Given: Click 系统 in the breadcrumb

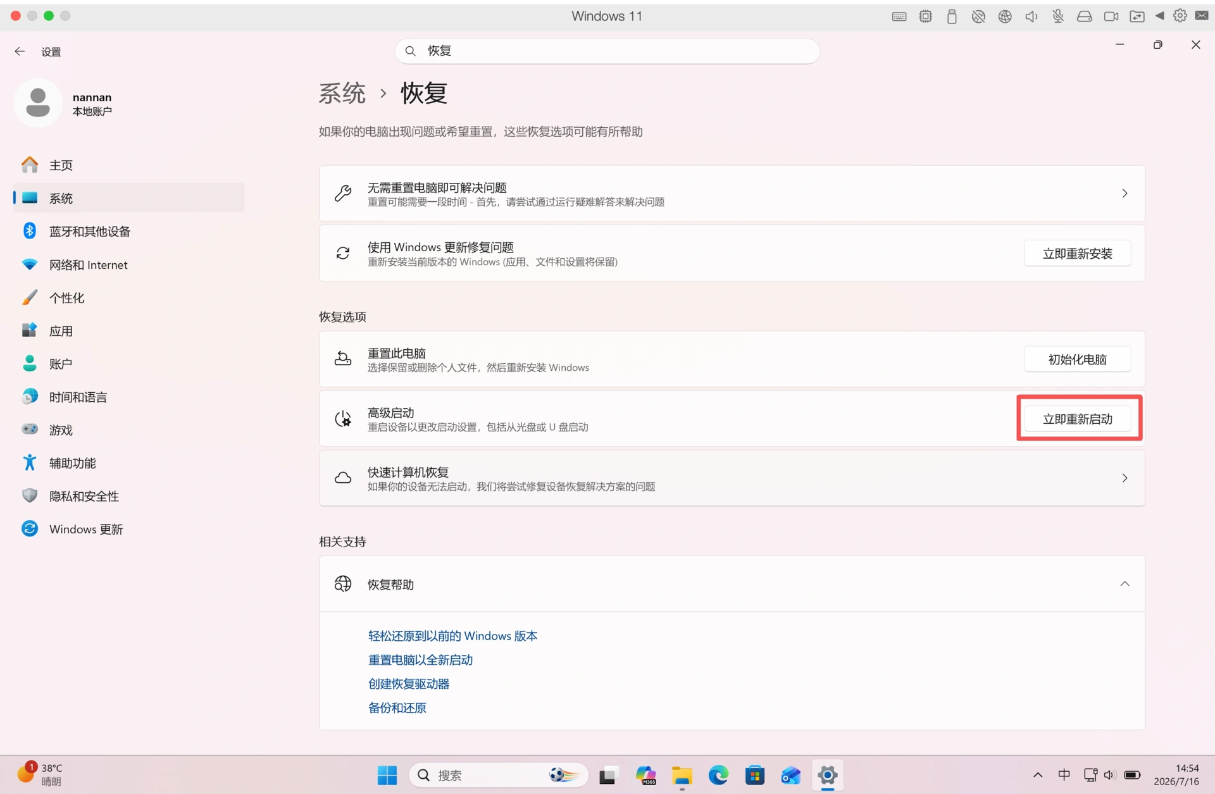Looking at the screenshot, I should [342, 94].
